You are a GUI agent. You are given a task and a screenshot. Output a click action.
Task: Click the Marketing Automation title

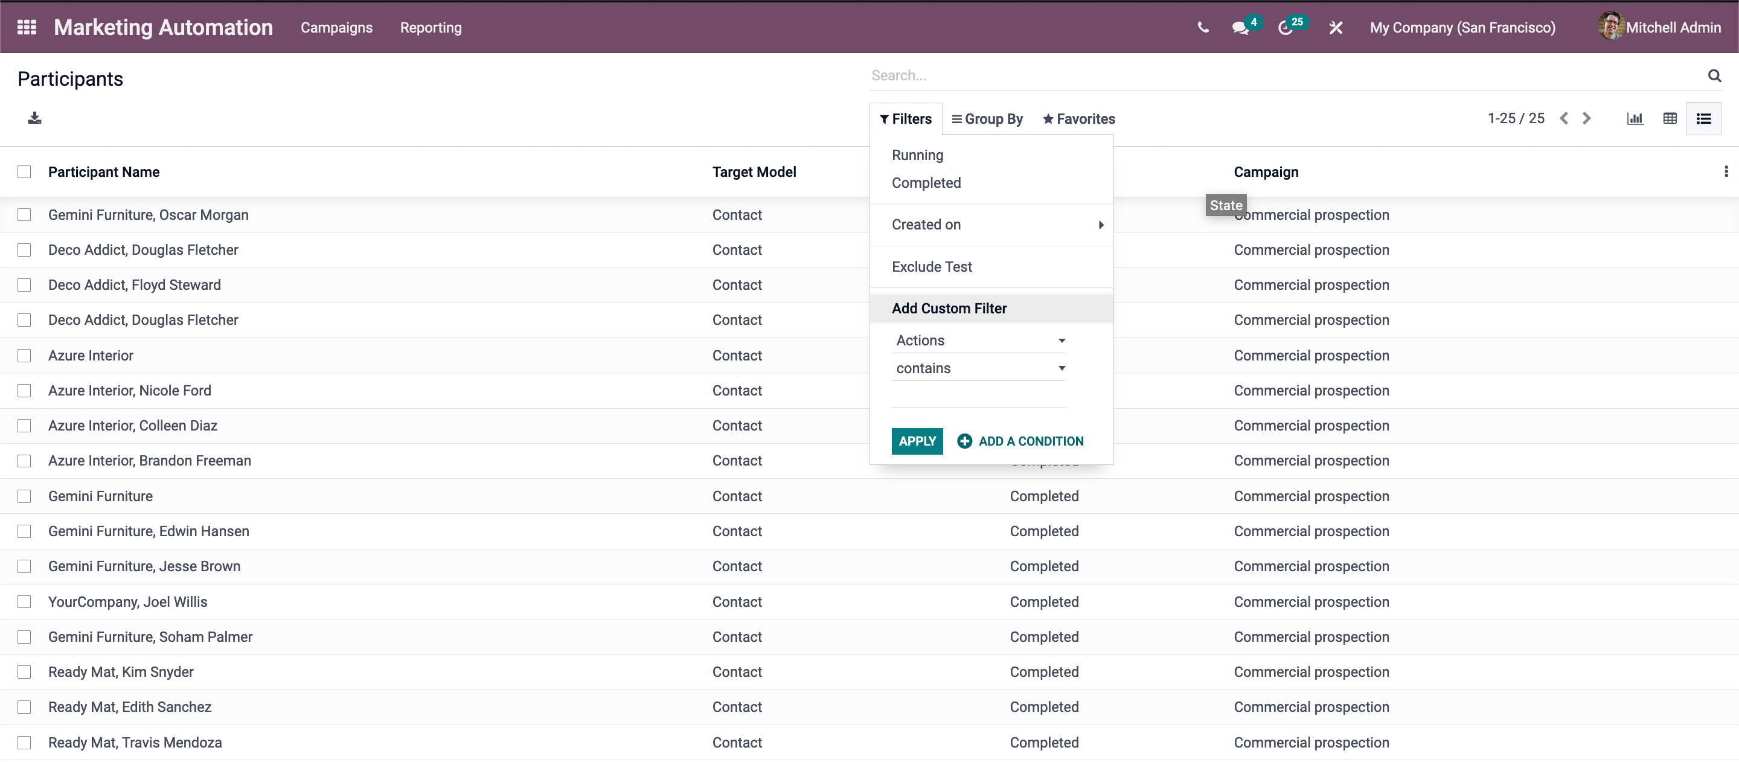pyautogui.click(x=164, y=27)
